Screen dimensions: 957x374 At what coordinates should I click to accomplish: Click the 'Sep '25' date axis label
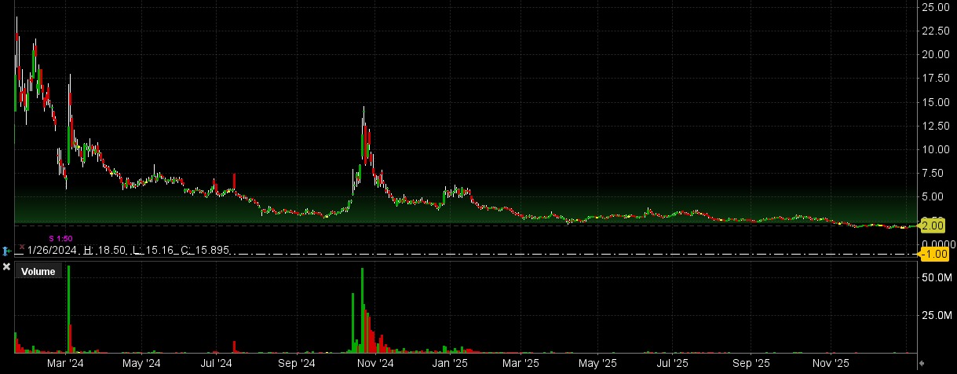pos(752,364)
